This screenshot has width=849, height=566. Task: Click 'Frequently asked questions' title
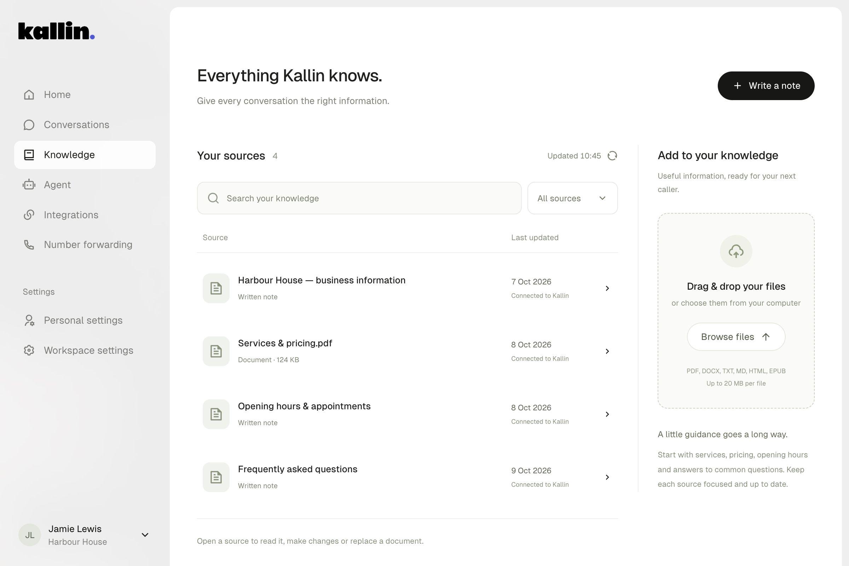tap(298, 469)
